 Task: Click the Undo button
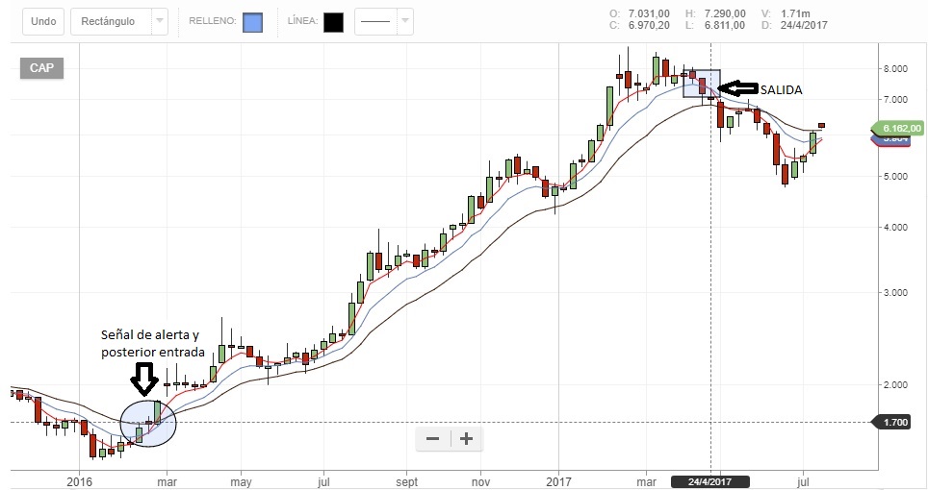tap(43, 21)
